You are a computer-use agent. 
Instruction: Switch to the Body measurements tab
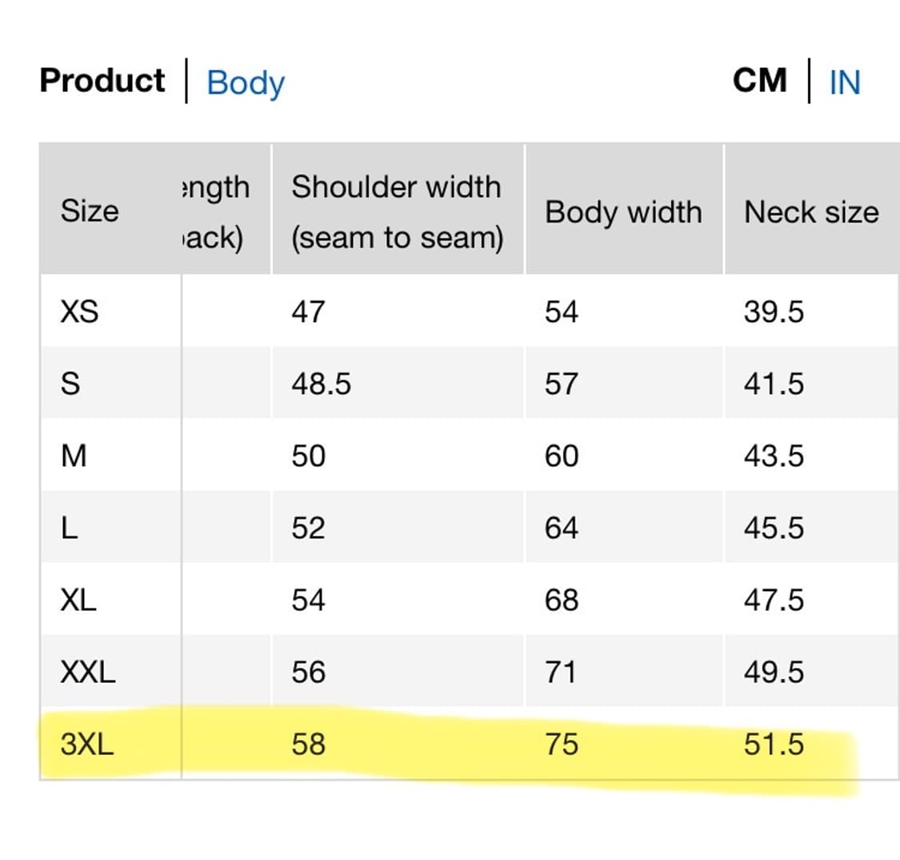click(245, 83)
